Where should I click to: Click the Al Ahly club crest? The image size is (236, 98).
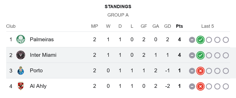pyautogui.click(x=21, y=86)
